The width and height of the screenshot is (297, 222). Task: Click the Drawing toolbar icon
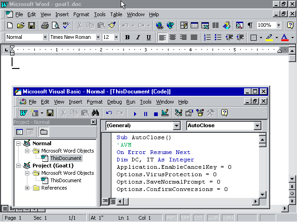pos(226,25)
